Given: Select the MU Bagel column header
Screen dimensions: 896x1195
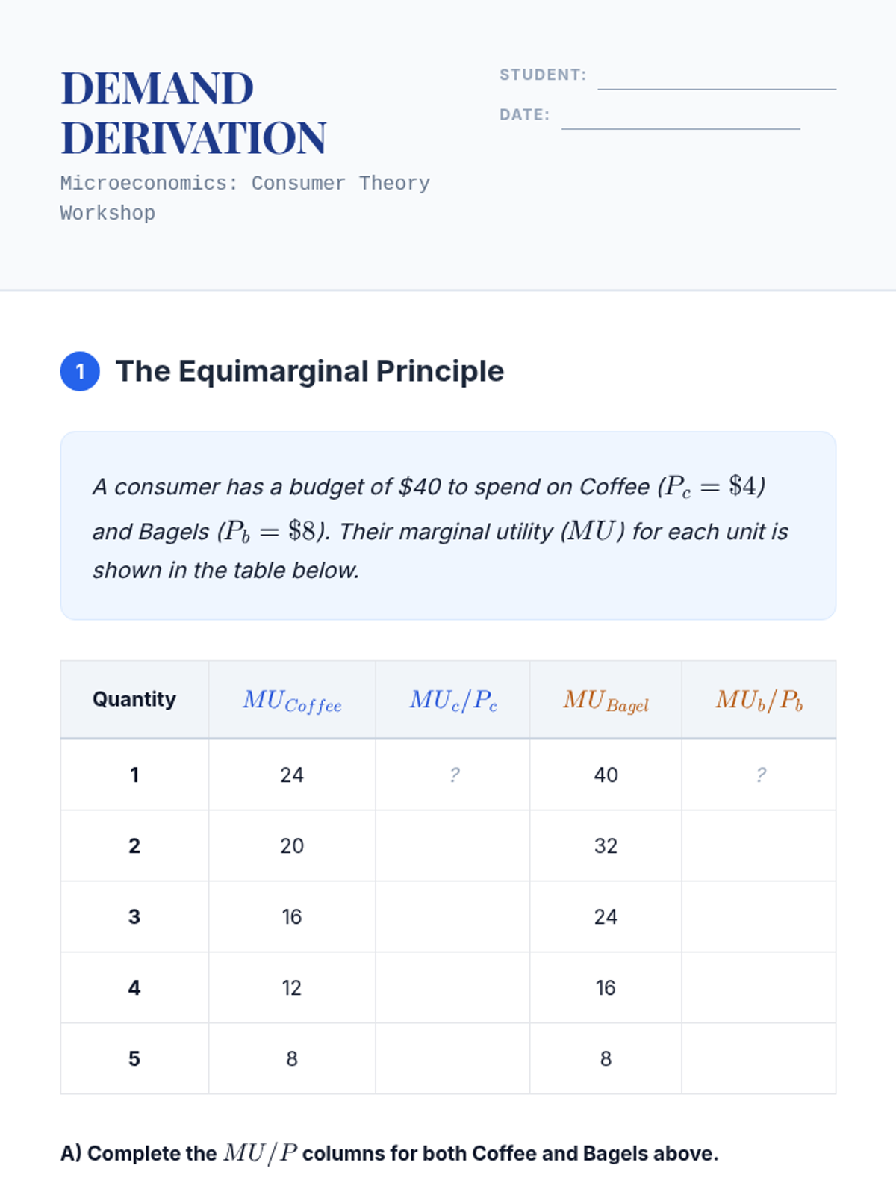Looking at the screenshot, I should pos(606,700).
